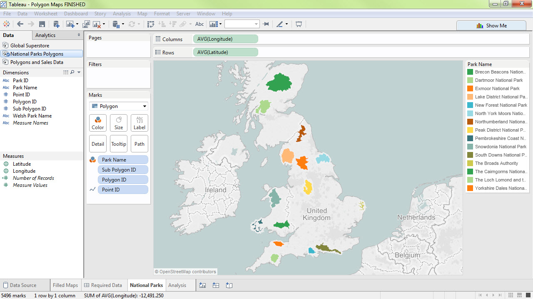Expand the Dimensions pane options arrow

(x=79, y=73)
